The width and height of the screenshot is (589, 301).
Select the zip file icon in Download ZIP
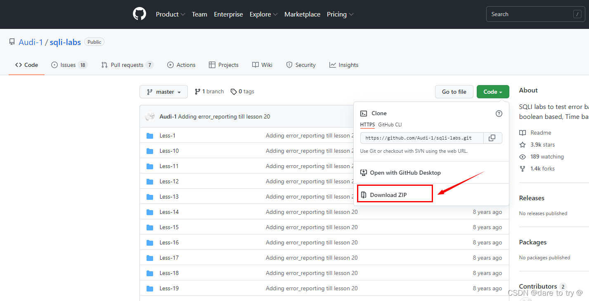pos(364,195)
